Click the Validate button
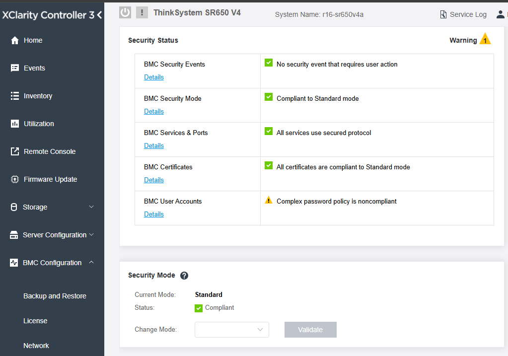508x356 pixels. (x=310, y=330)
